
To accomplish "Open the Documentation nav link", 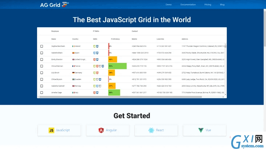I will tap(188, 5).
